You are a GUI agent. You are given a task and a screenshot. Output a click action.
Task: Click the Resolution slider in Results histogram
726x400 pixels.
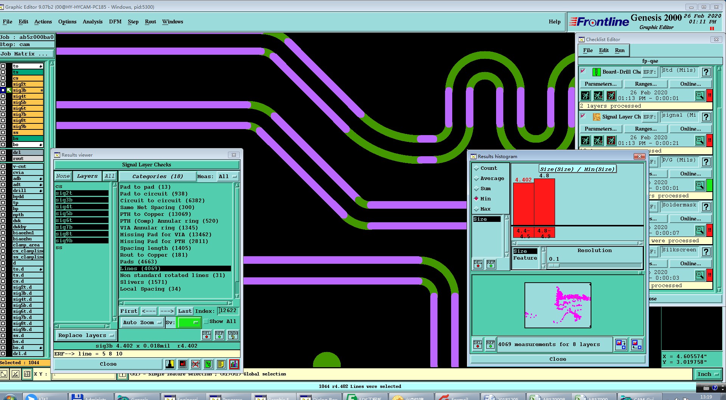[595, 265]
